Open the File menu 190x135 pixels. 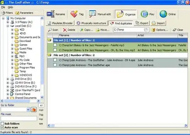pos(3,7)
